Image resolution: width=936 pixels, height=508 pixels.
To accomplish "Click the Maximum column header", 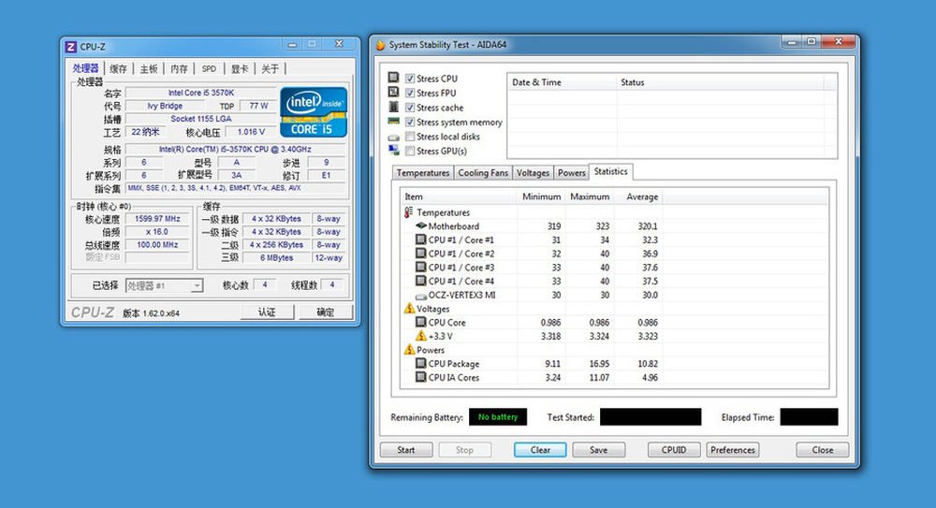I will pos(589,196).
